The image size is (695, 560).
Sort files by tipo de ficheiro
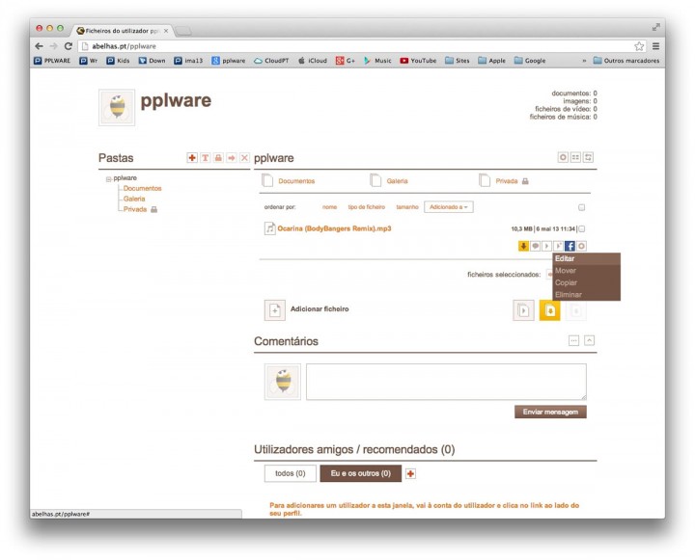tap(367, 207)
